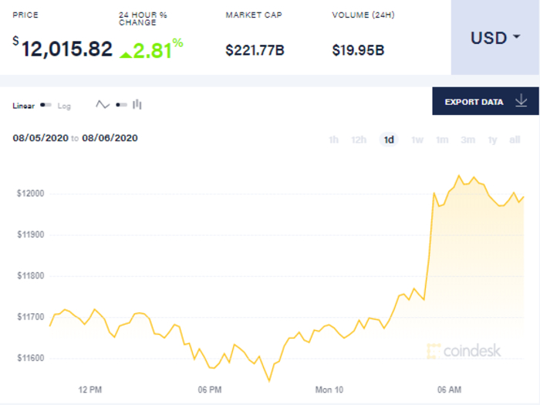The image size is (540, 405).
Task: Click the Linear scale label
Action: [23, 106]
